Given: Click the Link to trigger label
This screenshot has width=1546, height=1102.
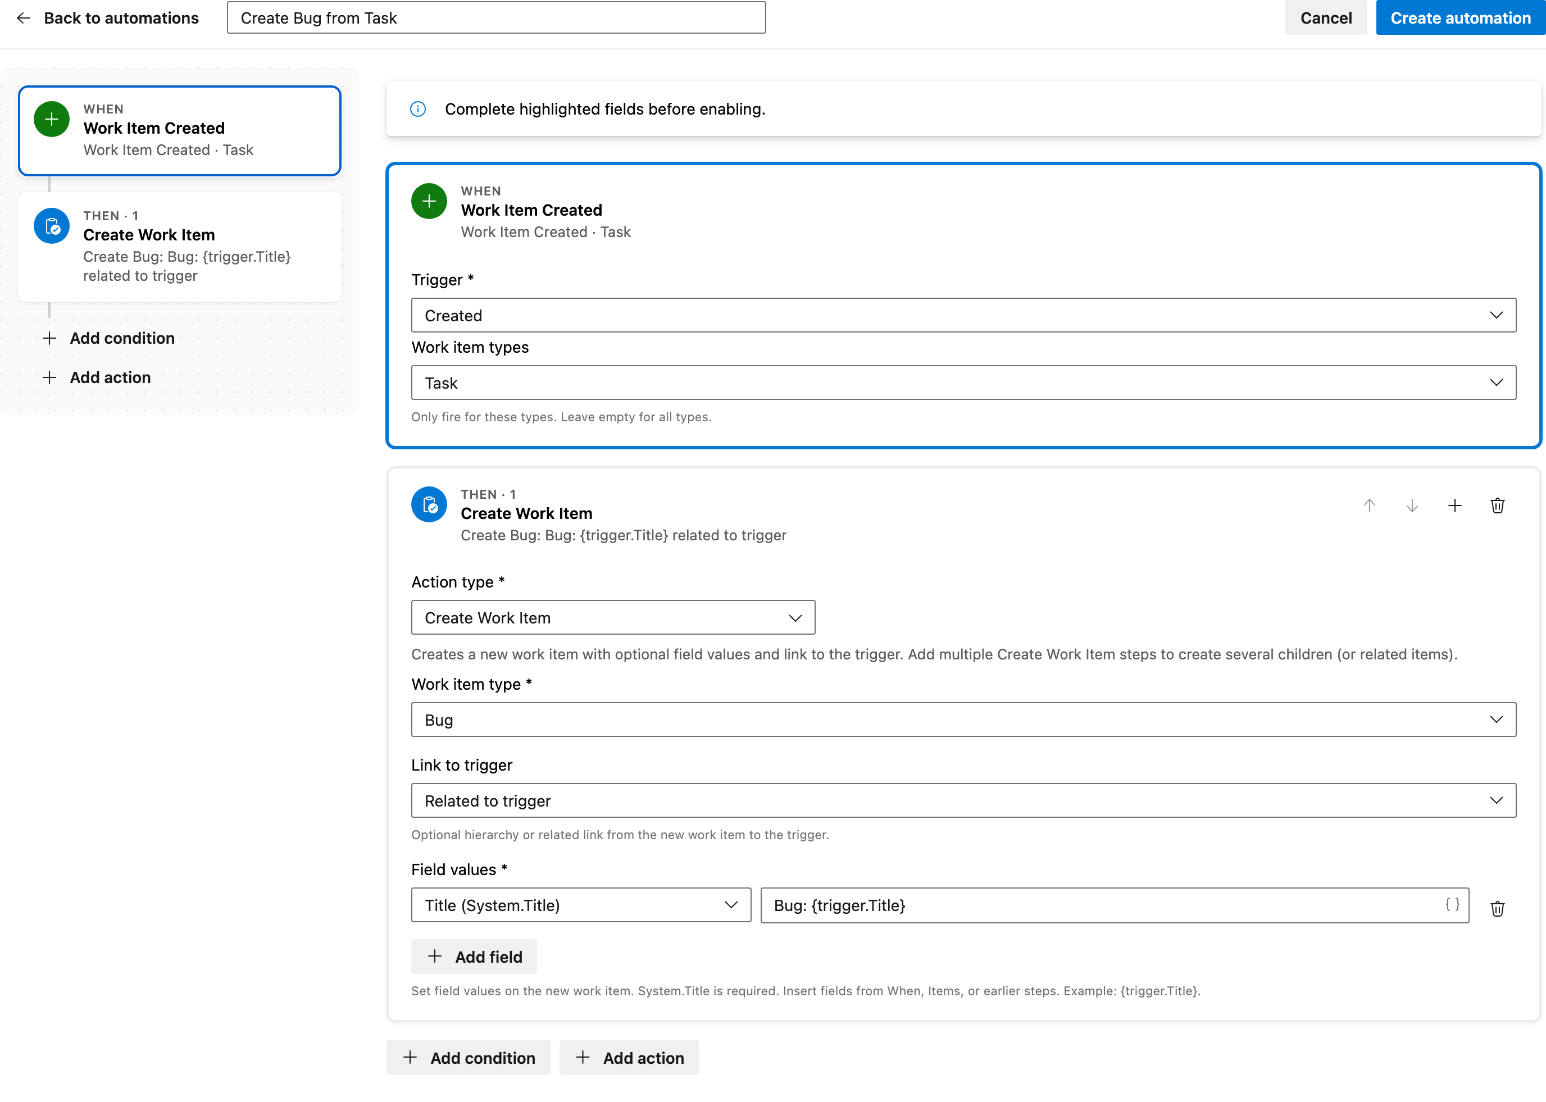Looking at the screenshot, I should (461, 765).
